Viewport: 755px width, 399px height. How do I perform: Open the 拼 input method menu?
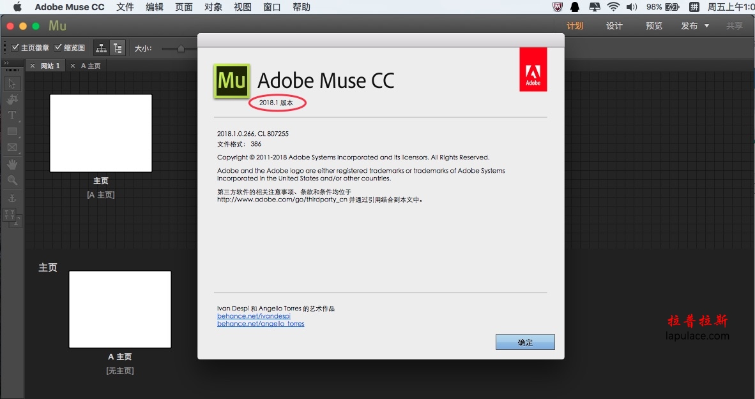(694, 7)
